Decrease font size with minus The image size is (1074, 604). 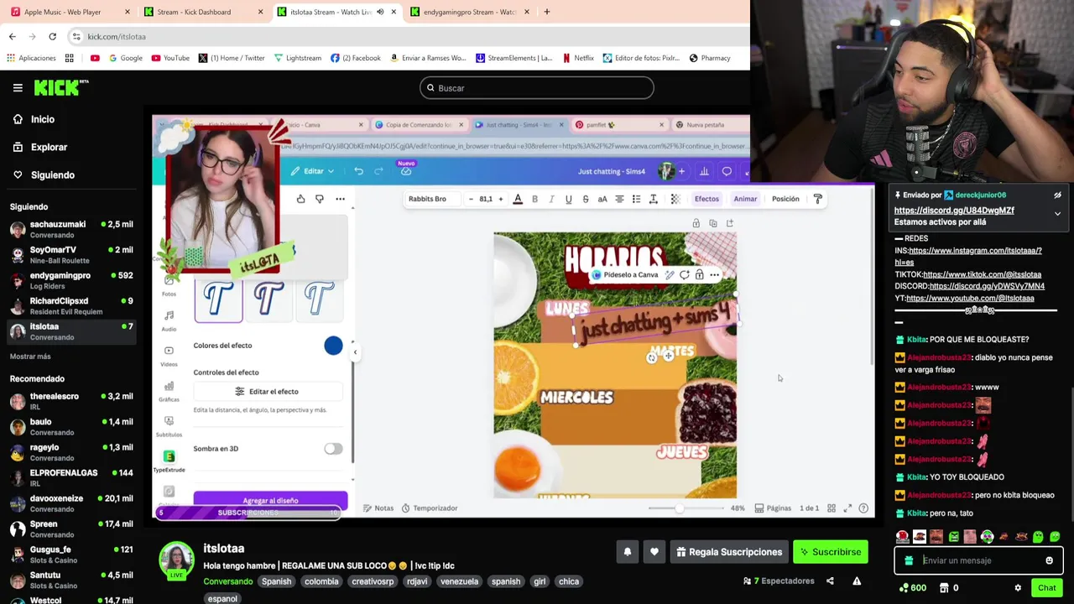click(471, 199)
